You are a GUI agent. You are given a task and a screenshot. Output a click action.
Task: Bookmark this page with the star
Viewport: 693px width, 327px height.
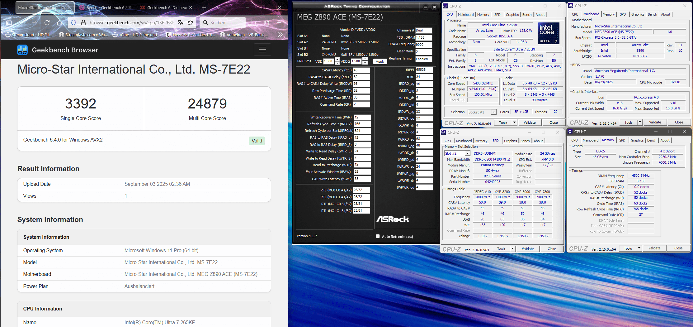(191, 22)
